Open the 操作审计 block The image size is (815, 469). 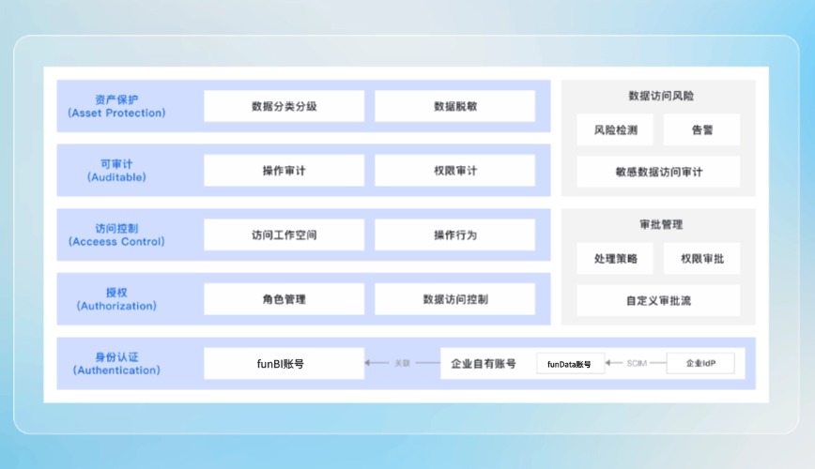tap(284, 171)
